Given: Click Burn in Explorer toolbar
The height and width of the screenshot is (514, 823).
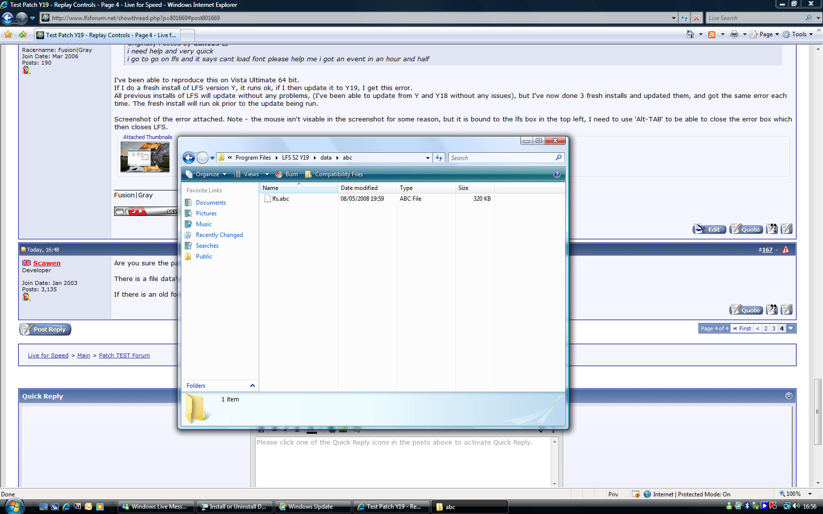Looking at the screenshot, I should point(287,174).
